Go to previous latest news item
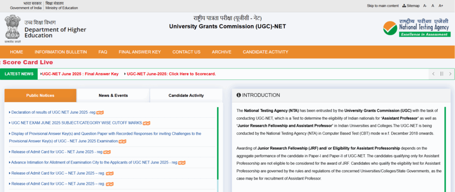This screenshot has width=455, height=192. [433, 74]
